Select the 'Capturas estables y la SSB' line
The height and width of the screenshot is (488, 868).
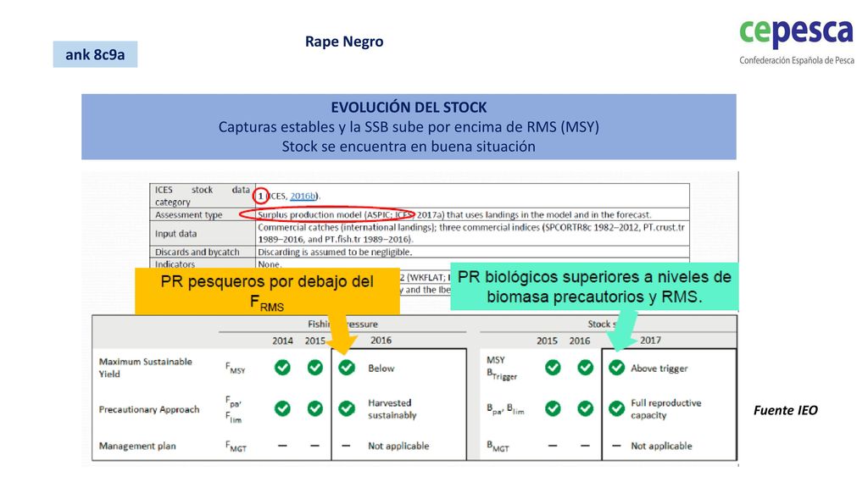coord(409,127)
